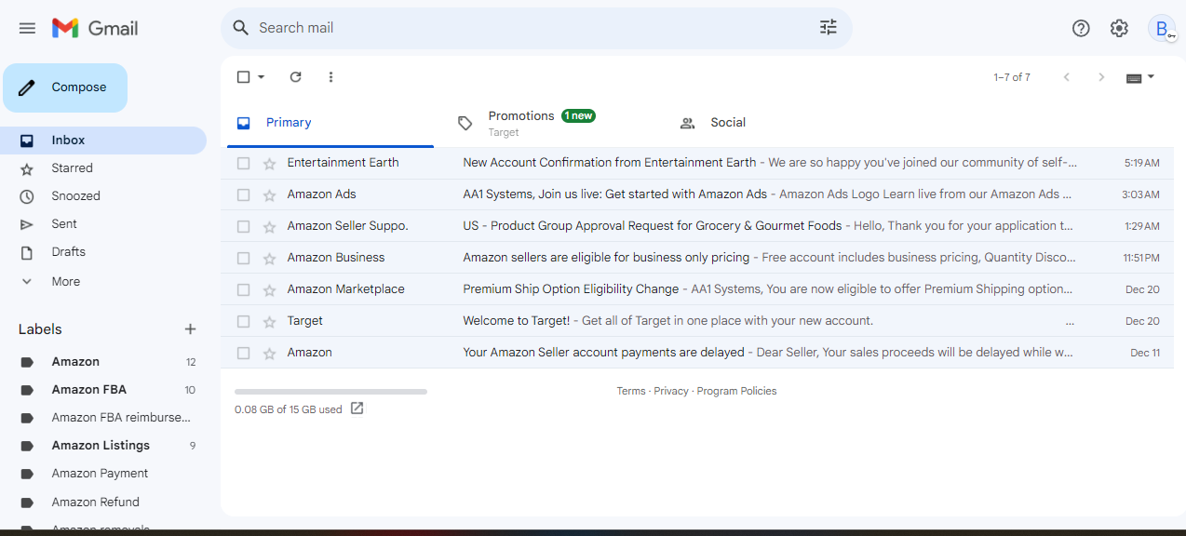
Task: Show search options filter icon
Action: [829, 27]
